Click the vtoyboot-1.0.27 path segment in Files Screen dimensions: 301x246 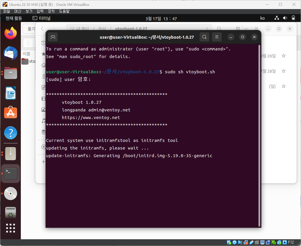click(131, 29)
